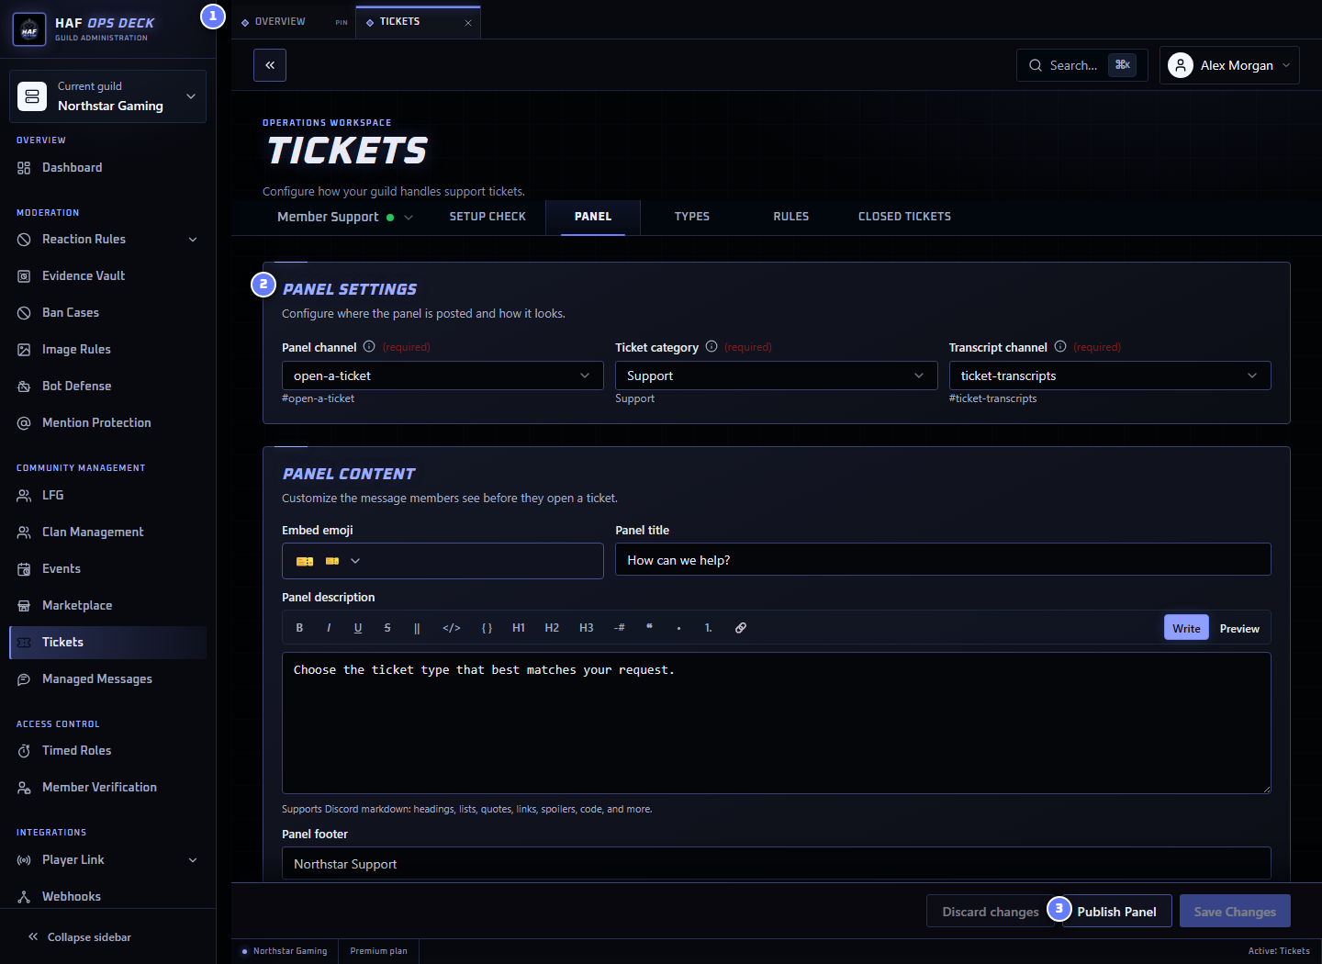Open Events page
The width and height of the screenshot is (1322, 964).
coord(107,568)
